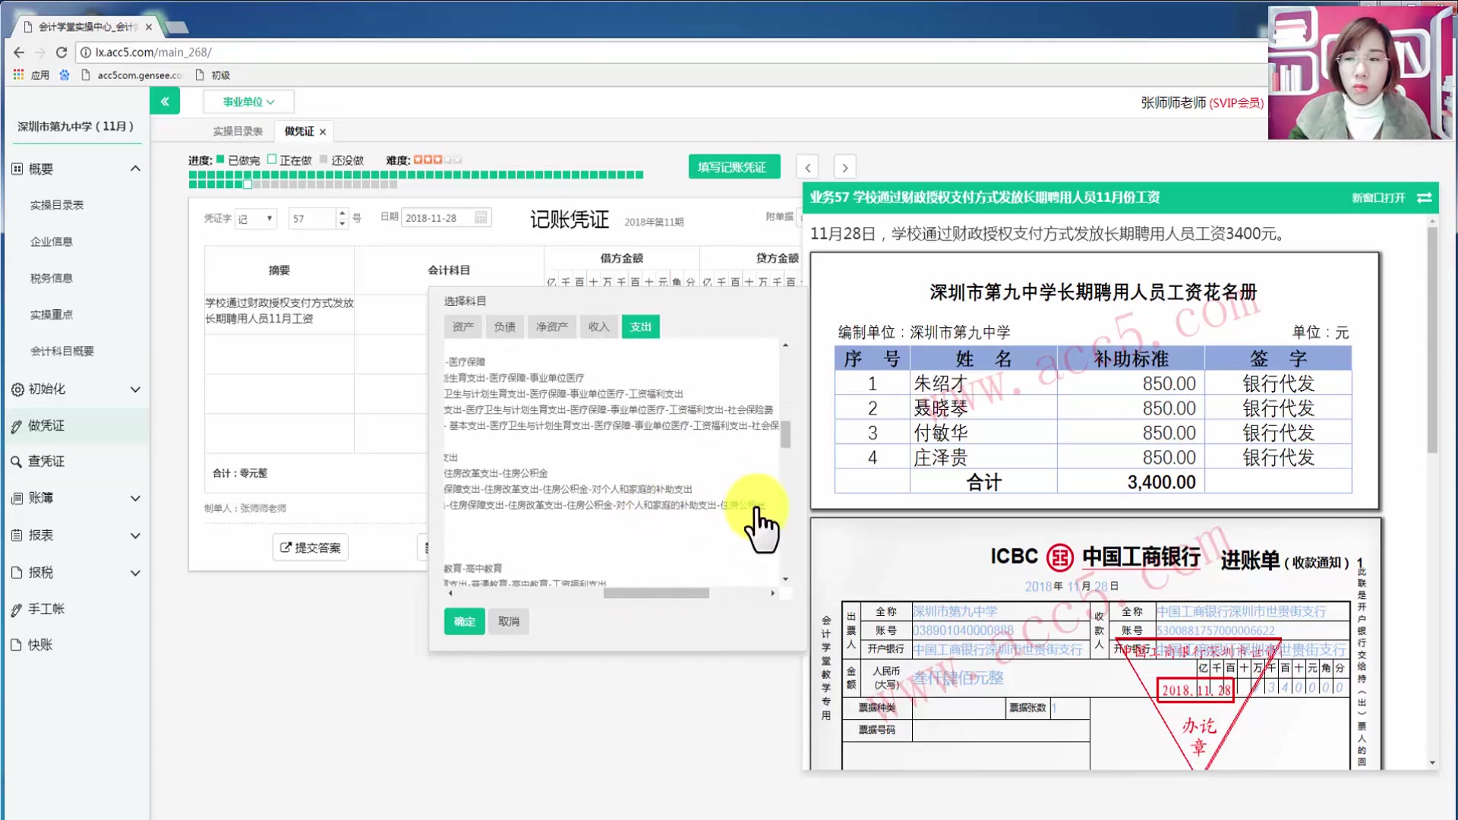Open the 事业单位 dropdown
1458x820 pixels.
pos(248,101)
